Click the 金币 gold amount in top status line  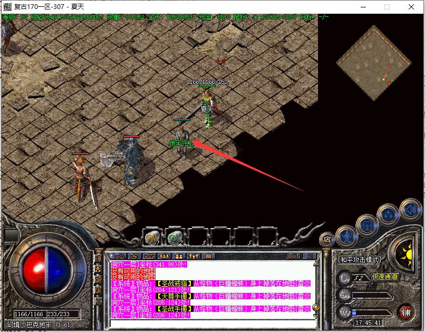171,17
